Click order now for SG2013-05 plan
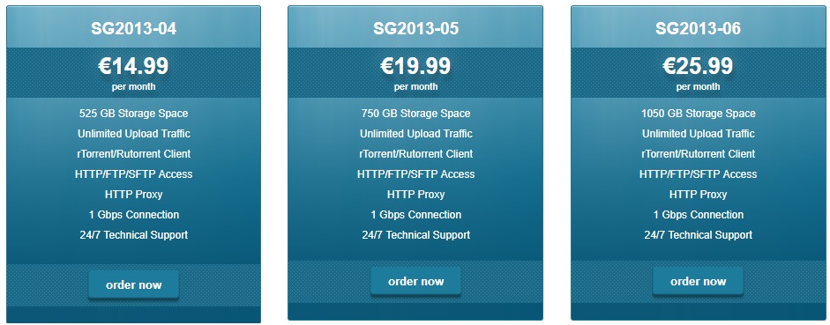The width and height of the screenshot is (830, 325). point(415,281)
